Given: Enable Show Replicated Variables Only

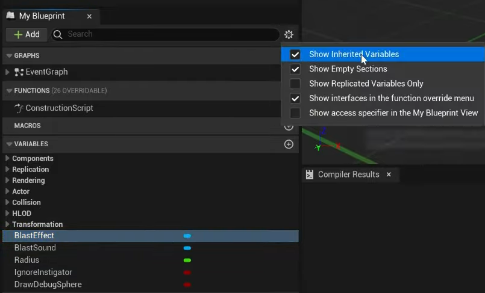Looking at the screenshot, I should 295,84.
